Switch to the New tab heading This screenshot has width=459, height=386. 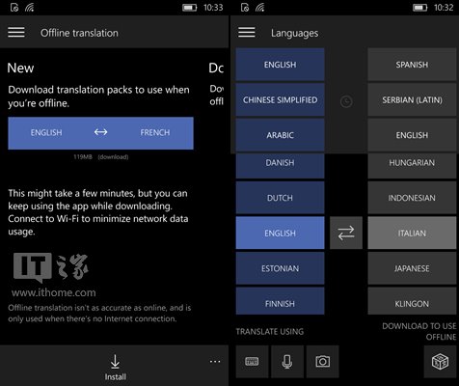pos(20,68)
